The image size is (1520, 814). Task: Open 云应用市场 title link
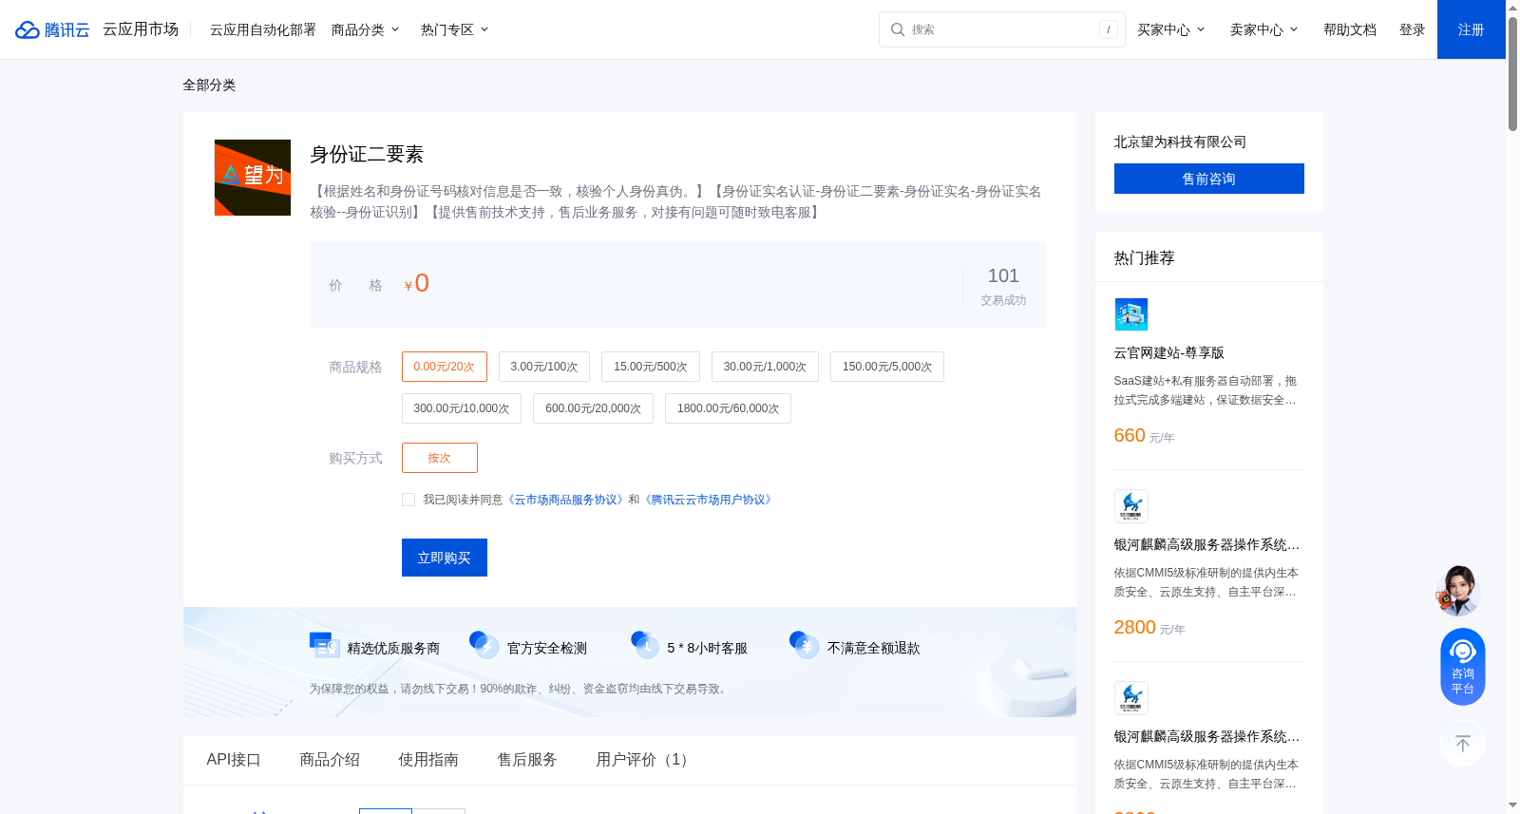click(x=141, y=29)
